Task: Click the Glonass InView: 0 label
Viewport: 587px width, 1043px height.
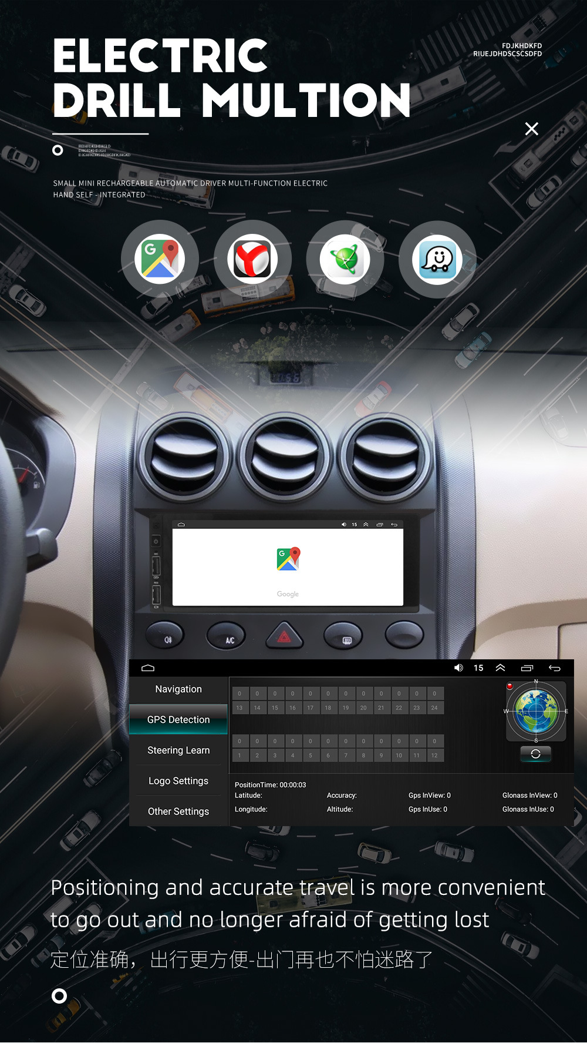Action: coord(530,796)
